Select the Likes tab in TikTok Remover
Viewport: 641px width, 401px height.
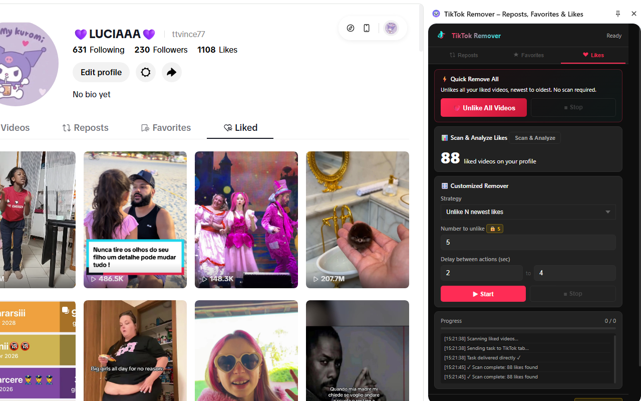click(x=593, y=55)
